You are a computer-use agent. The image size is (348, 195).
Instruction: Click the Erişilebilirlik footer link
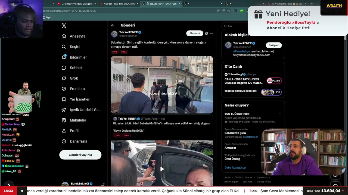262,177
